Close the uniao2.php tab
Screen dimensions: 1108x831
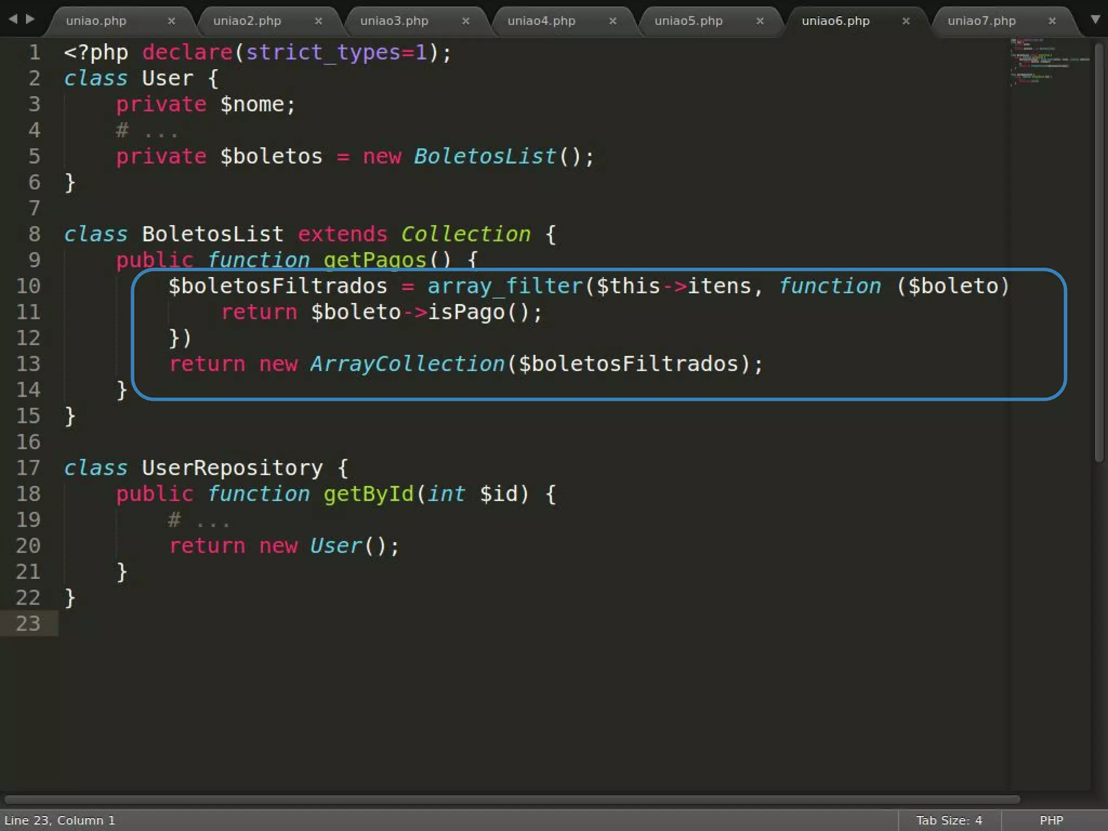[x=318, y=21]
